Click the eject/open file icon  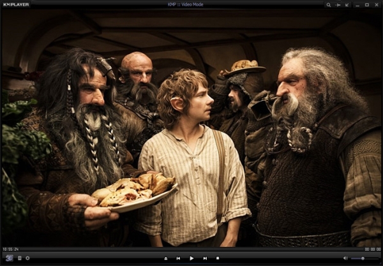click(x=165, y=258)
